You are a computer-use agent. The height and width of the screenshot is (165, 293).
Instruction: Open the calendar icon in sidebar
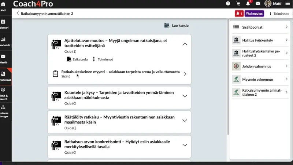tap(3, 24)
